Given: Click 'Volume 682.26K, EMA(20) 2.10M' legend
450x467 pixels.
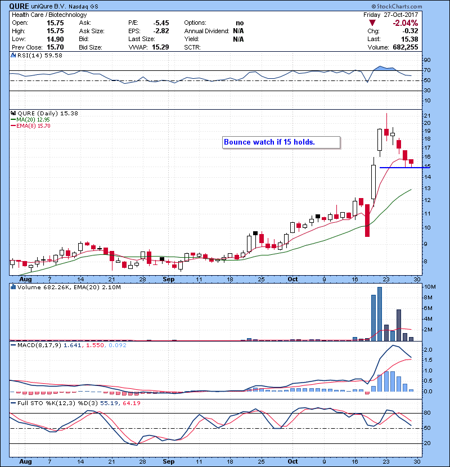Looking at the screenshot, I should click(69, 287).
